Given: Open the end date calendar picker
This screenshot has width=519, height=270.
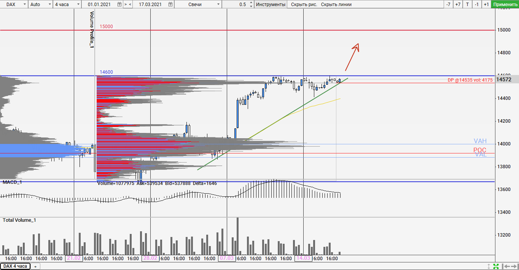Looking at the screenshot, I should (x=171, y=5).
